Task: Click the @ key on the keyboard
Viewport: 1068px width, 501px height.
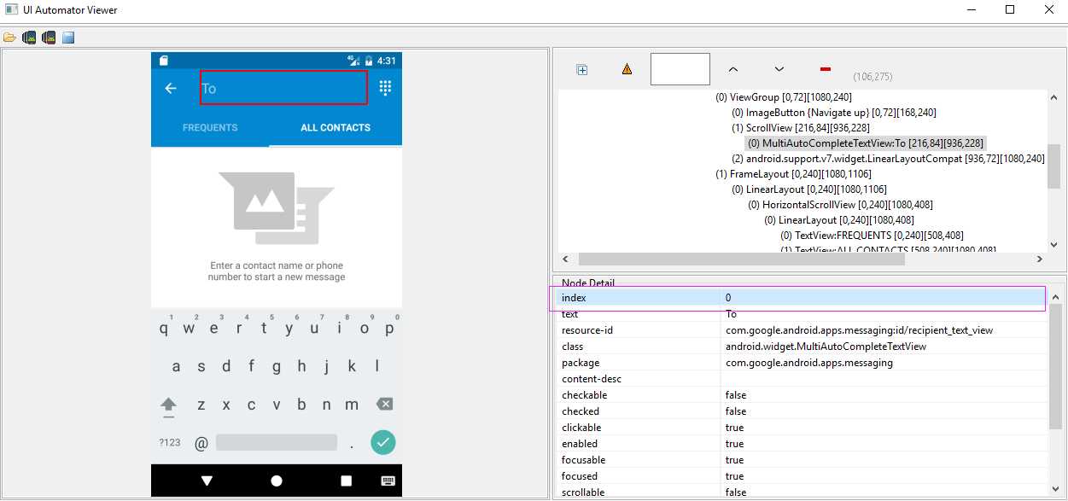Action: click(201, 443)
